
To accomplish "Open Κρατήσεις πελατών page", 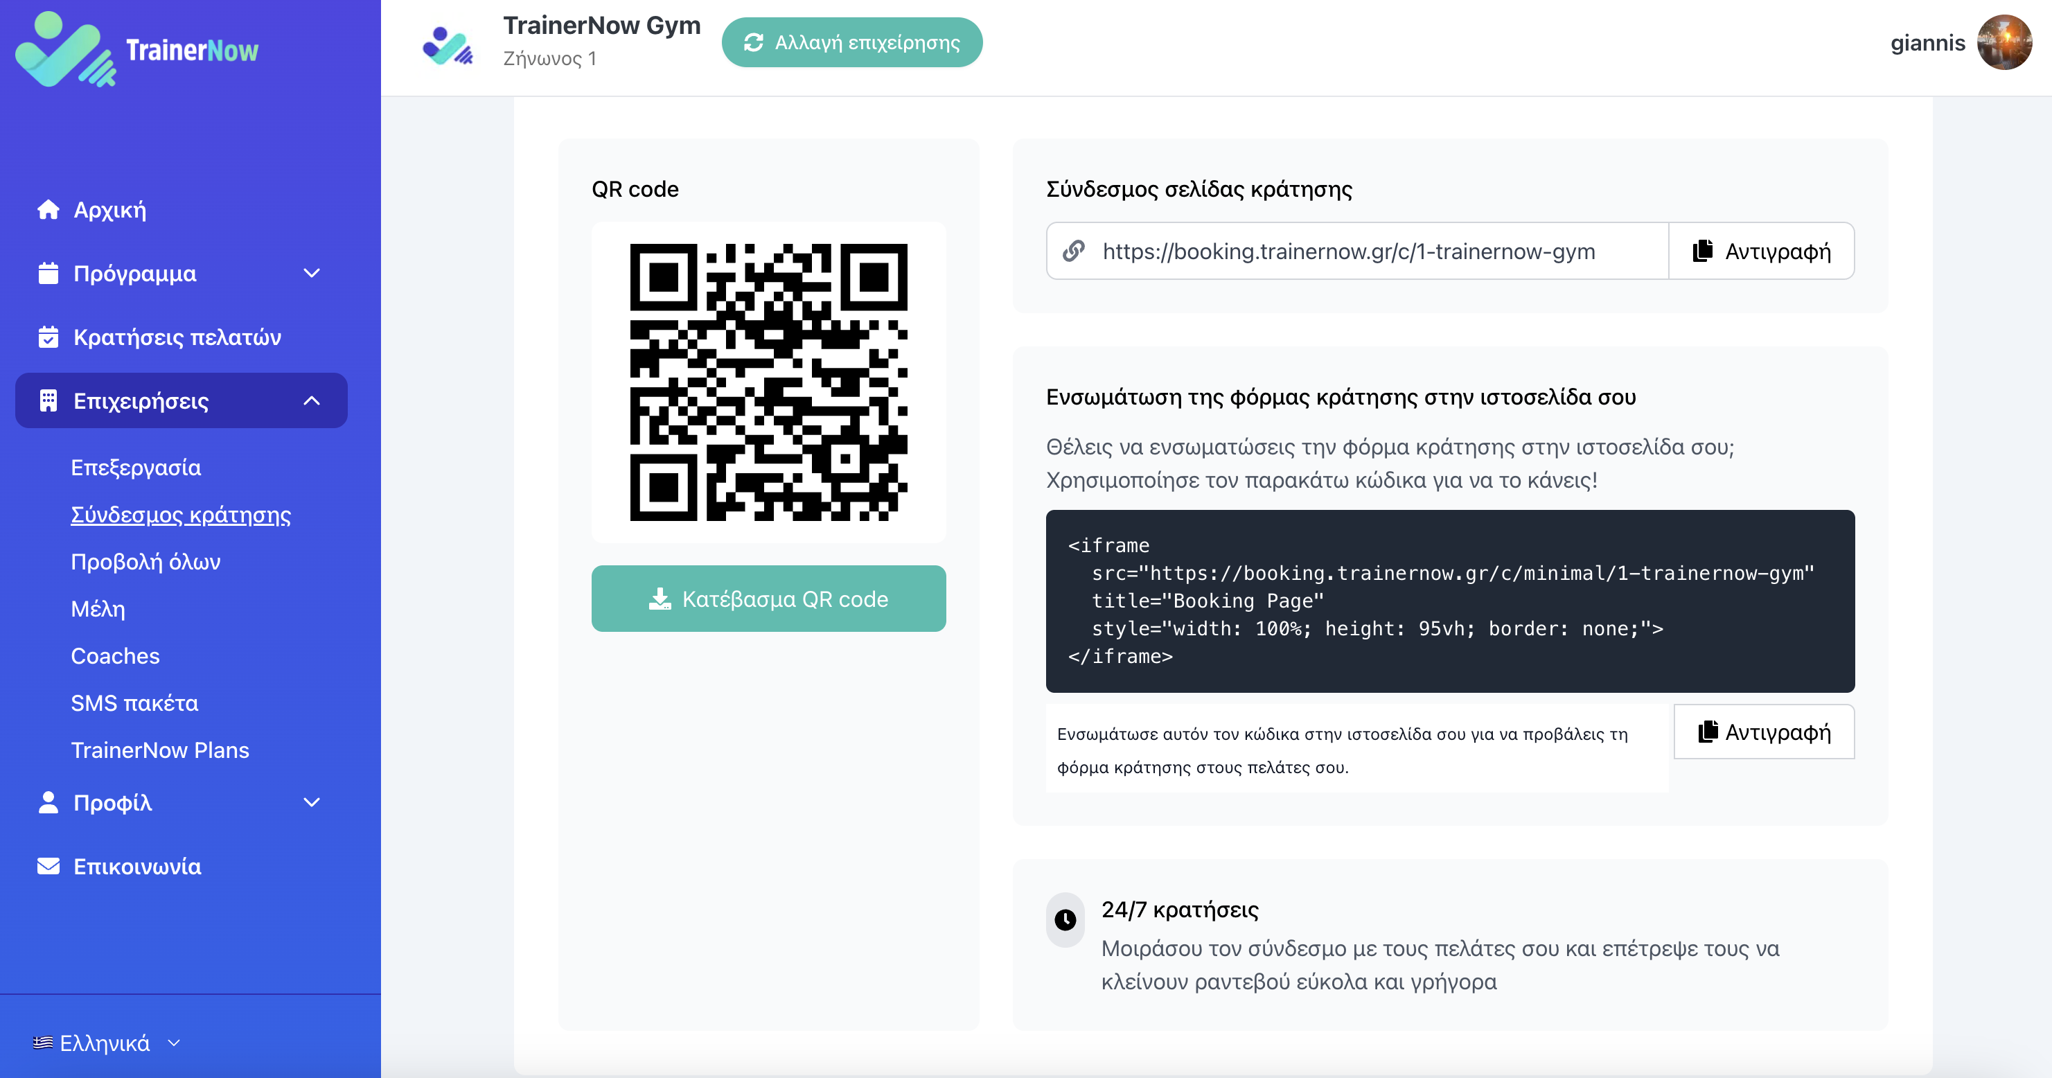I will click(x=177, y=337).
